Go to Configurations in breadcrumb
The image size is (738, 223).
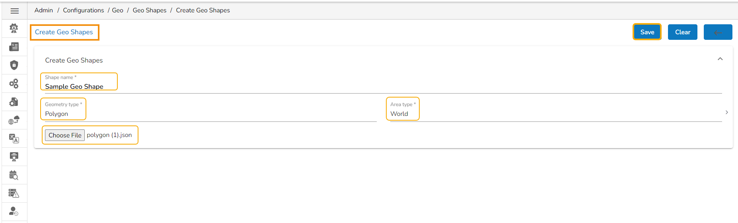coord(83,10)
